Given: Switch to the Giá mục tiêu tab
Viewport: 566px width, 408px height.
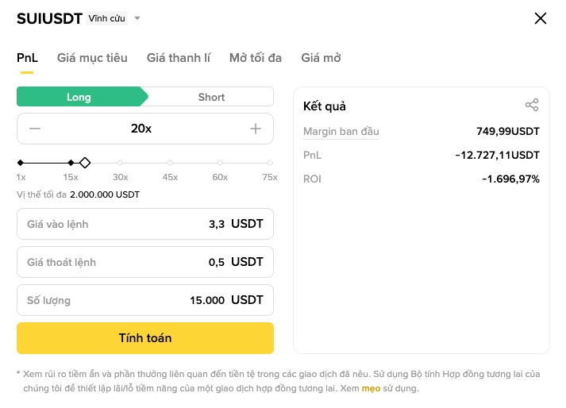Looking at the screenshot, I should coord(92,58).
